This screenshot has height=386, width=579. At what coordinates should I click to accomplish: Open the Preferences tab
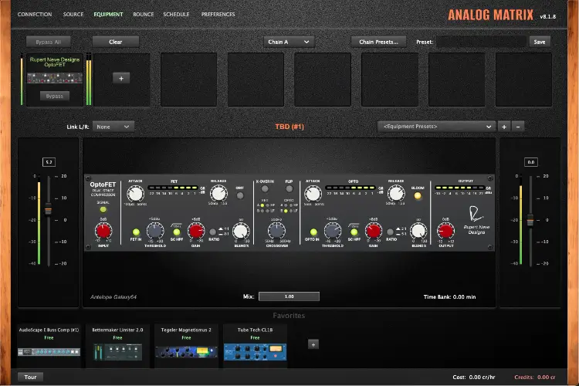[218, 14]
